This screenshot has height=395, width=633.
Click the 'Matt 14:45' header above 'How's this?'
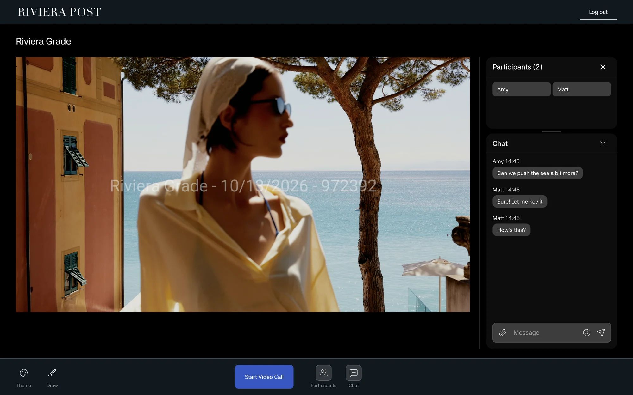[x=506, y=218]
